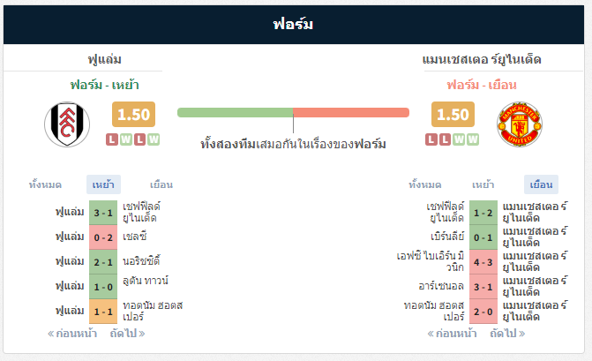Screen dimensions: 592x361
Task: Click Fulham's last green W form badge
Action: [154, 139]
